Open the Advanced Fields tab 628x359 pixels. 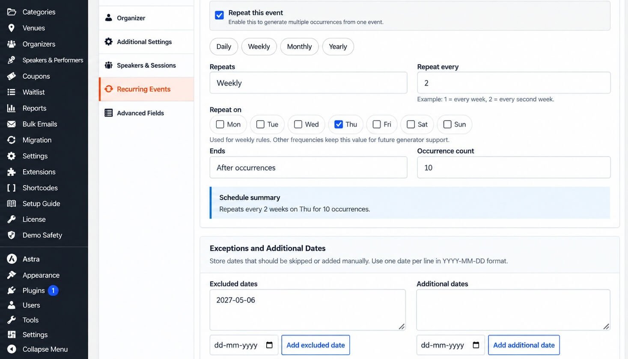(146, 113)
